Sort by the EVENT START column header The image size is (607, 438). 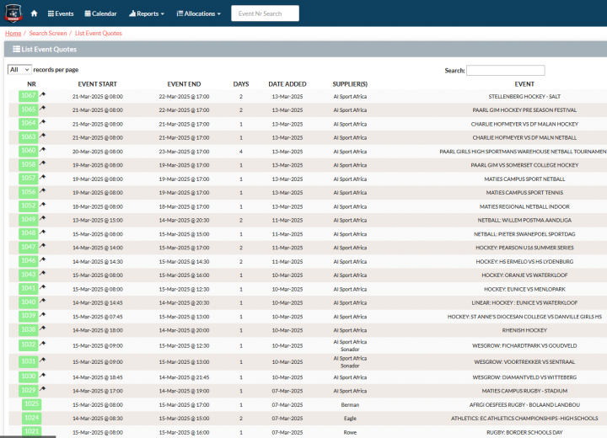[x=97, y=84]
